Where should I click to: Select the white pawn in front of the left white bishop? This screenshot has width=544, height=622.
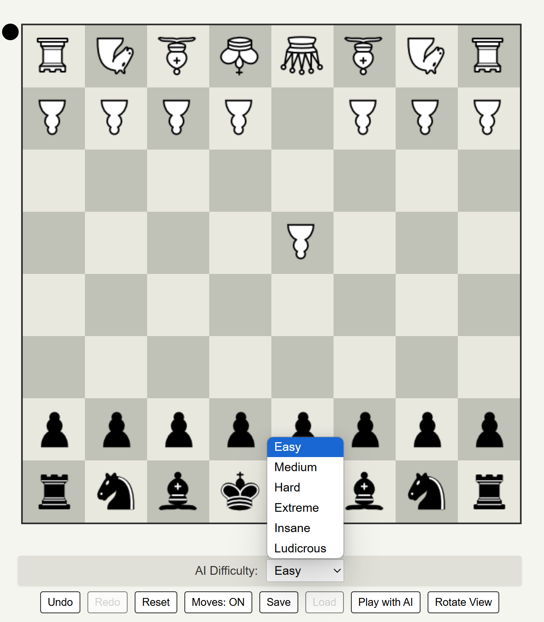(x=177, y=117)
